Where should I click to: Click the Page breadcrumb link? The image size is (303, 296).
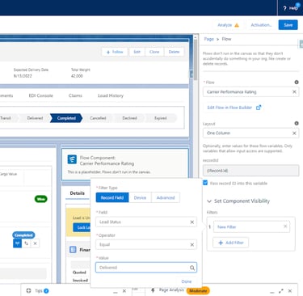pos(208,39)
